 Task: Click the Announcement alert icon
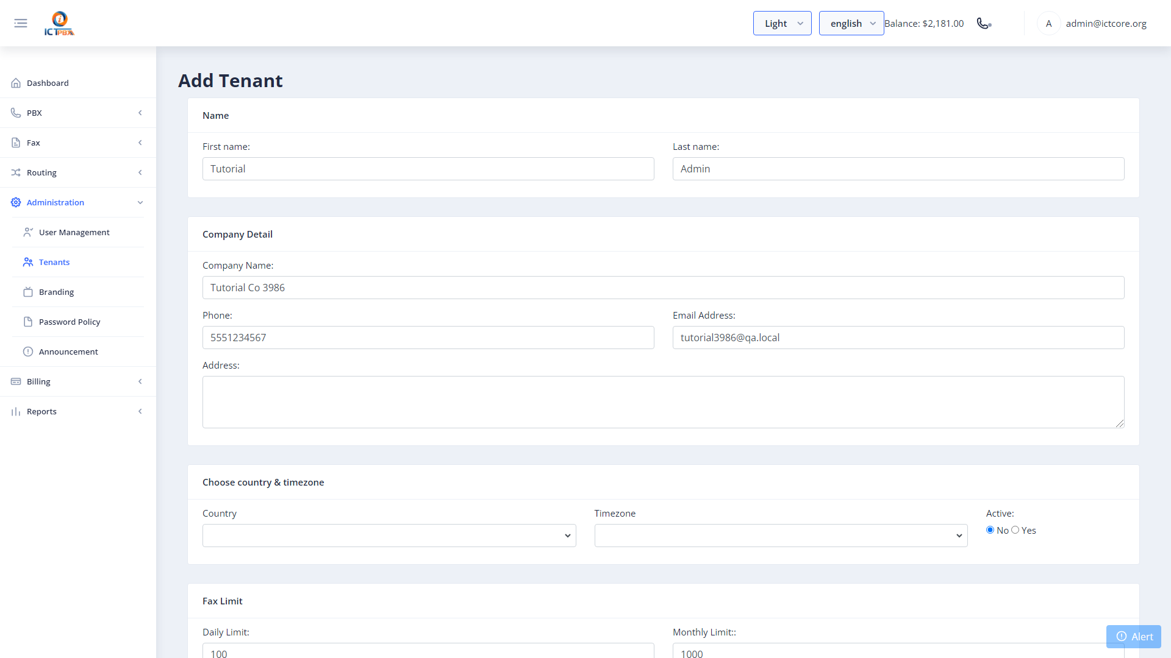(28, 352)
